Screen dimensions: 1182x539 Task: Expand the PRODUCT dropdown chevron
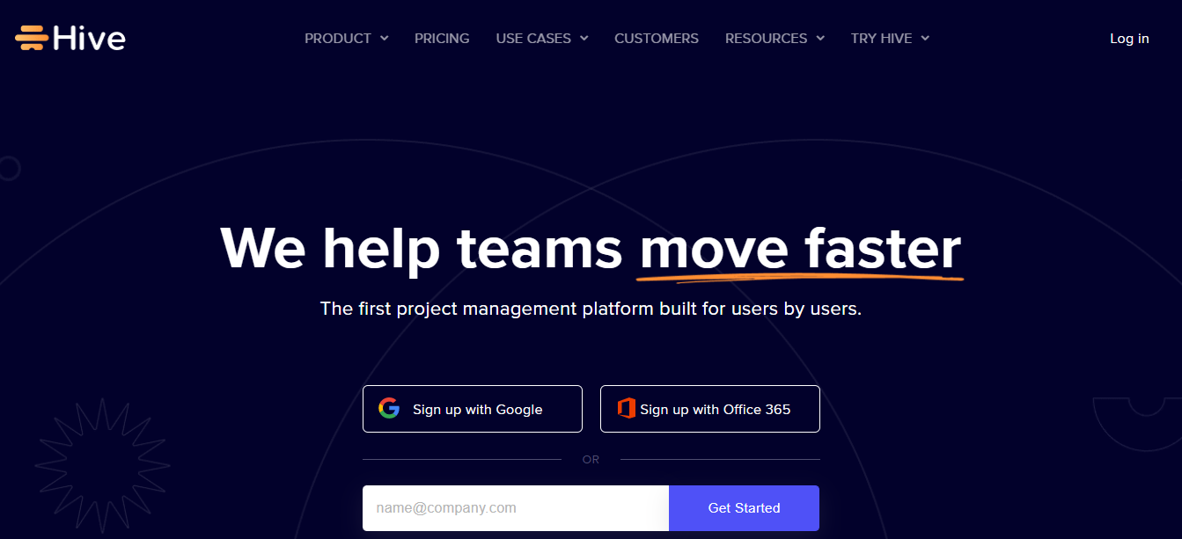pos(384,39)
